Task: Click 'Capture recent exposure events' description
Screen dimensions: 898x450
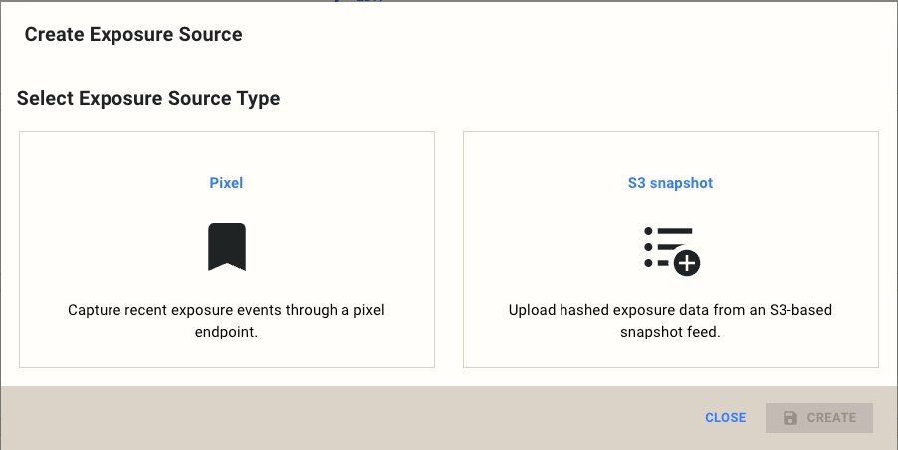Action: (226, 310)
